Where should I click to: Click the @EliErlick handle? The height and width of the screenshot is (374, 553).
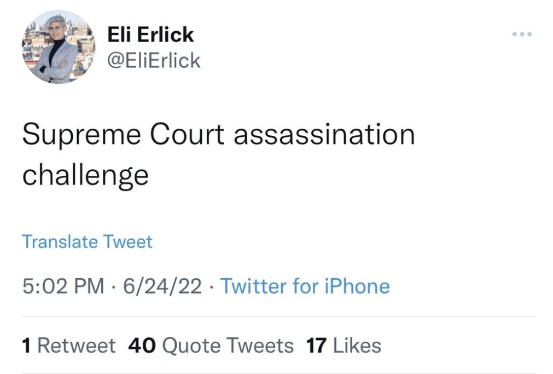(154, 60)
